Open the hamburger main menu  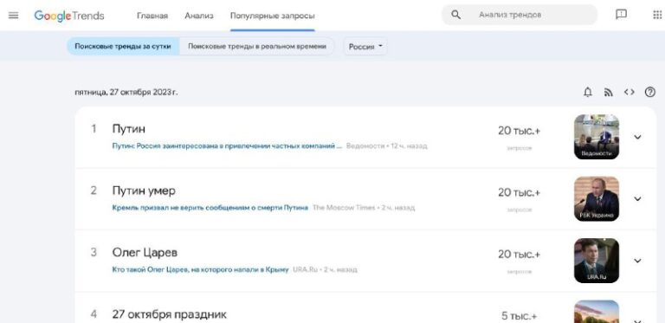click(x=14, y=16)
